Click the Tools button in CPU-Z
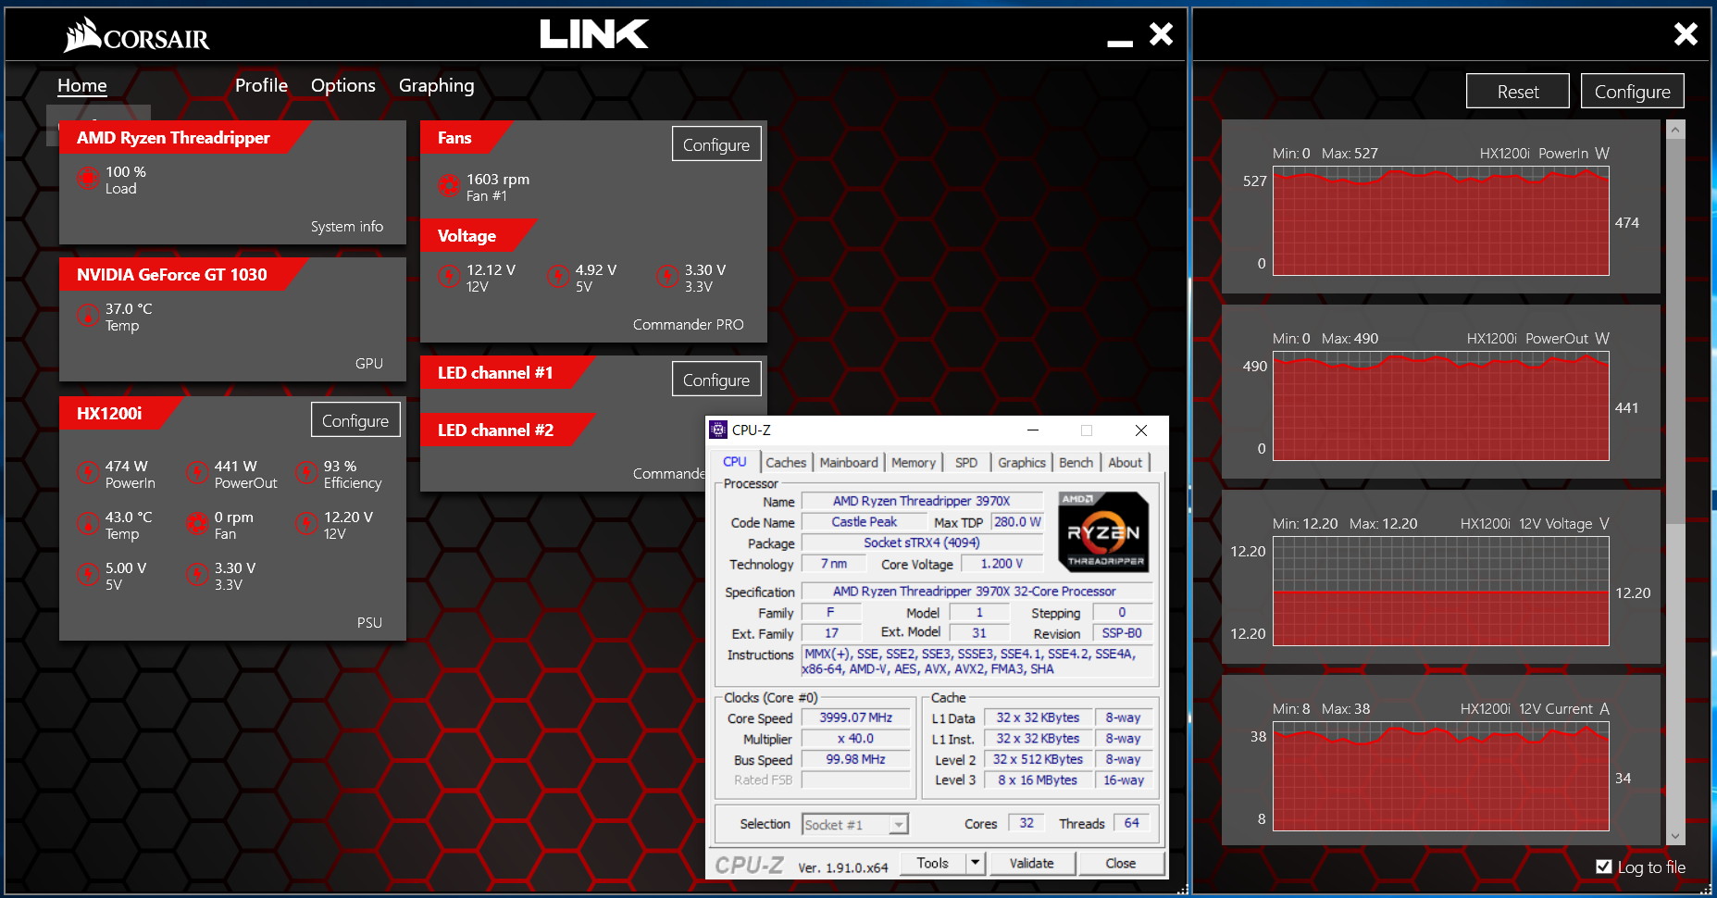Viewport: 1717px width, 898px height. [933, 863]
